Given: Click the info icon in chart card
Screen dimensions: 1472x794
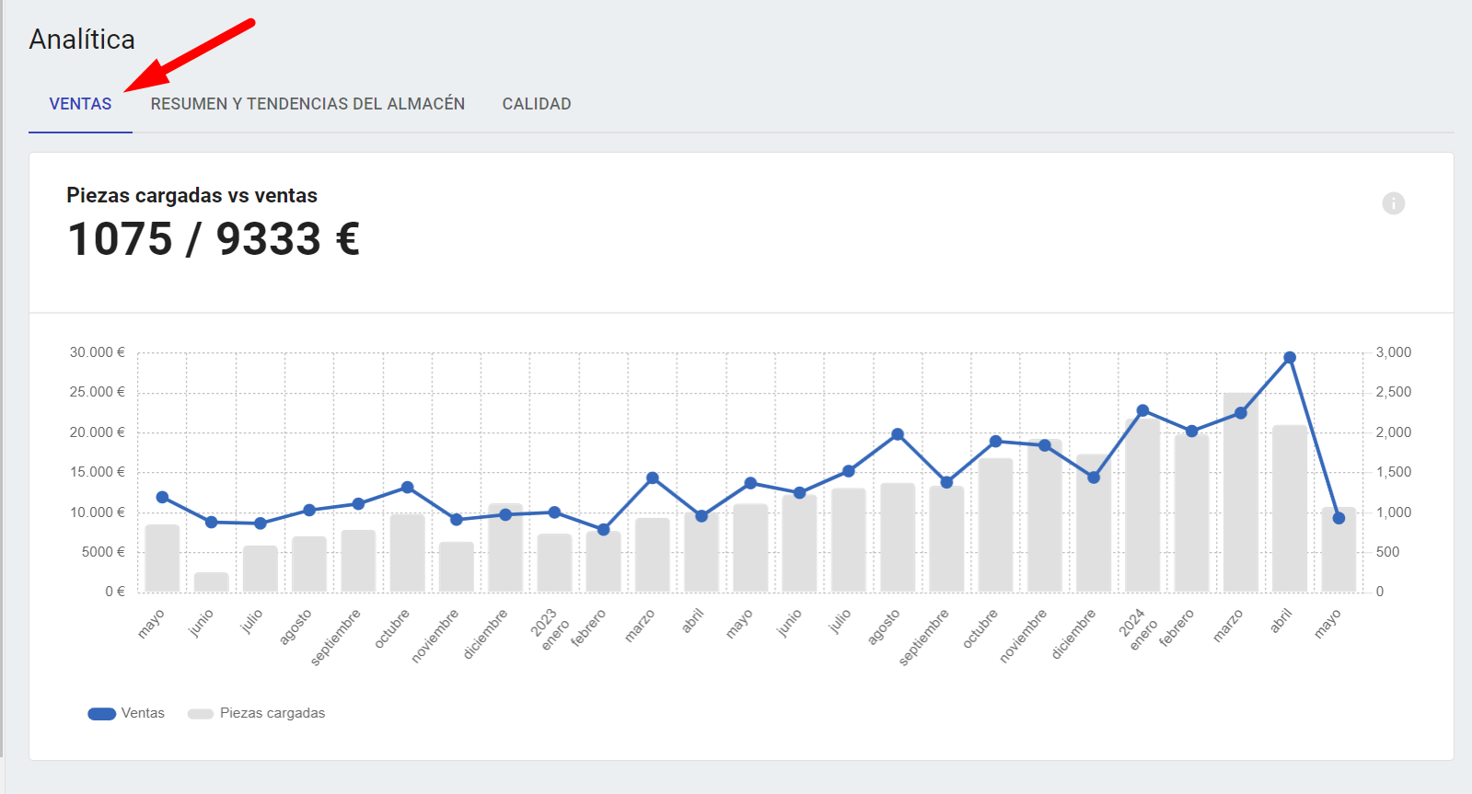Looking at the screenshot, I should (1393, 203).
